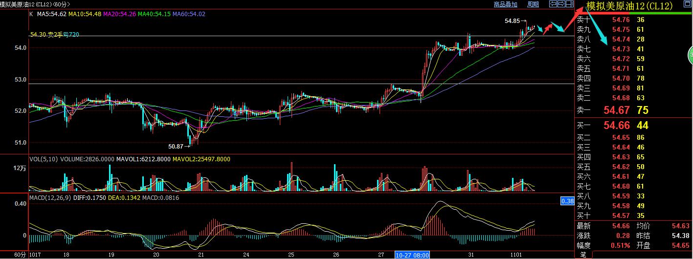Viewport: 693px width, 259px height.
Task: Click the 50.87 low price annotation
Action: pos(176,146)
